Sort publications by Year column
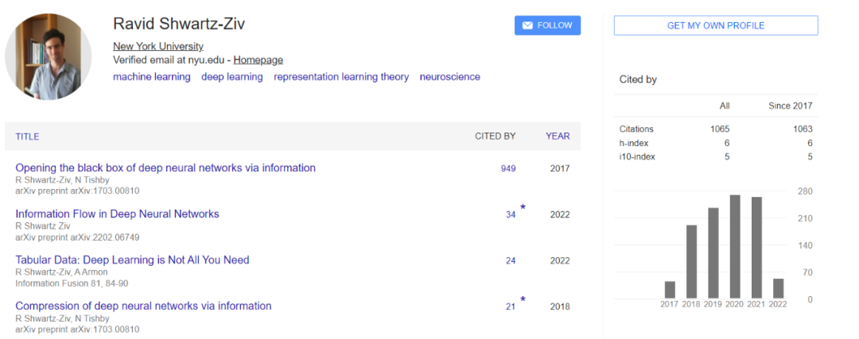859x339 pixels. pyautogui.click(x=557, y=136)
